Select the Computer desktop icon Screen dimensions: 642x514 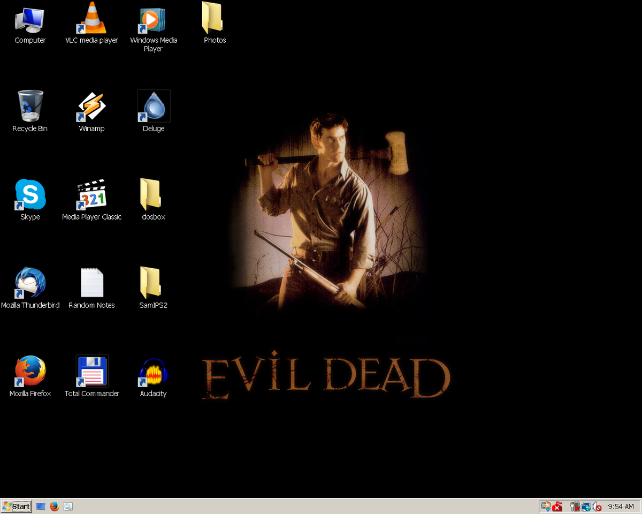click(x=30, y=24)
